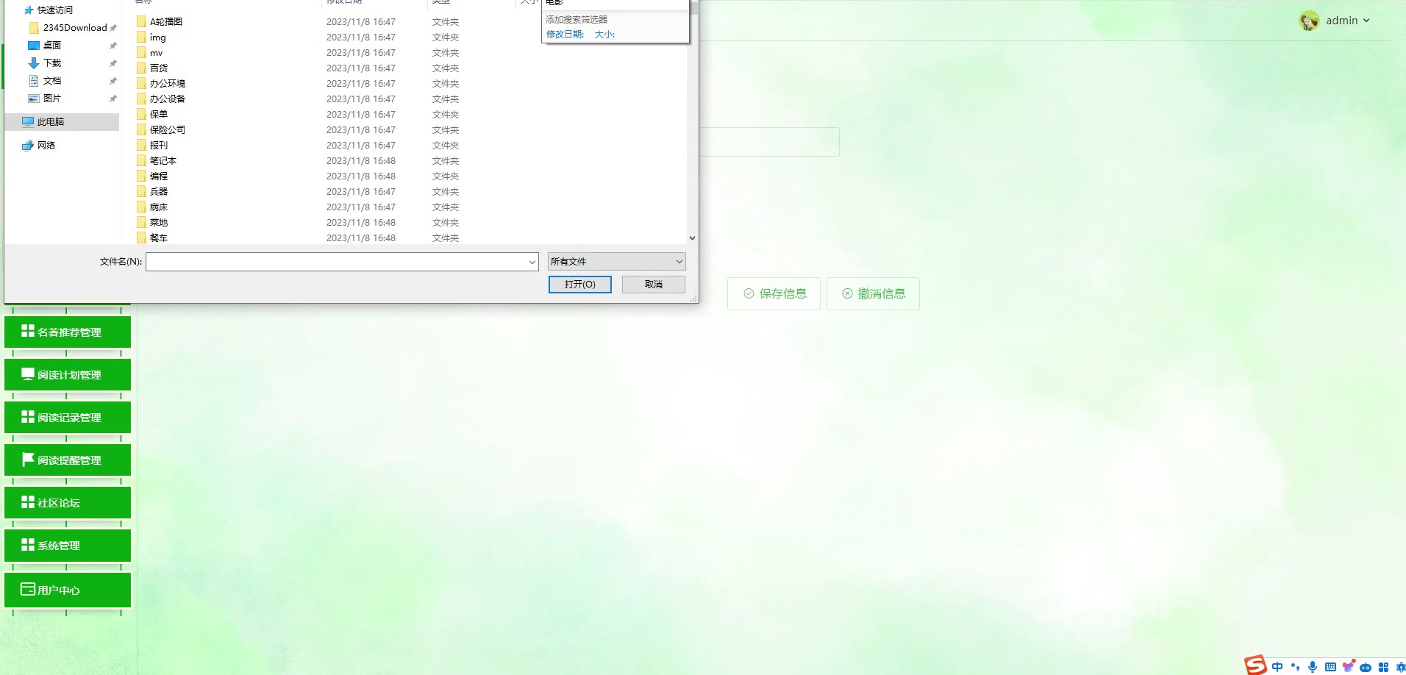Select the 兵器 folder
This screenshot has height=675, width=1406.
159,191
